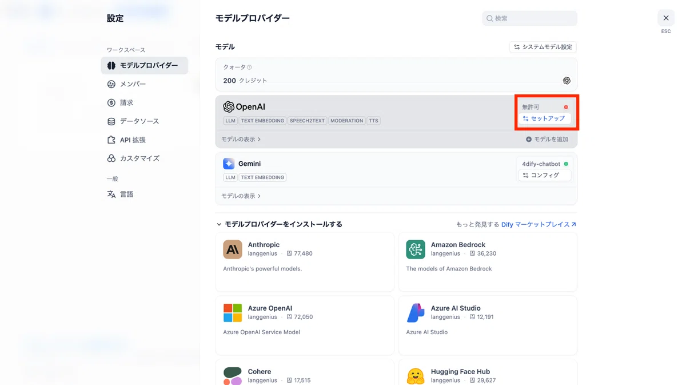This screenshot has width=686, height=385.
Task: Click the LLM tag on OpenAI
Action: pyautogui.click(x=230, y=121)
